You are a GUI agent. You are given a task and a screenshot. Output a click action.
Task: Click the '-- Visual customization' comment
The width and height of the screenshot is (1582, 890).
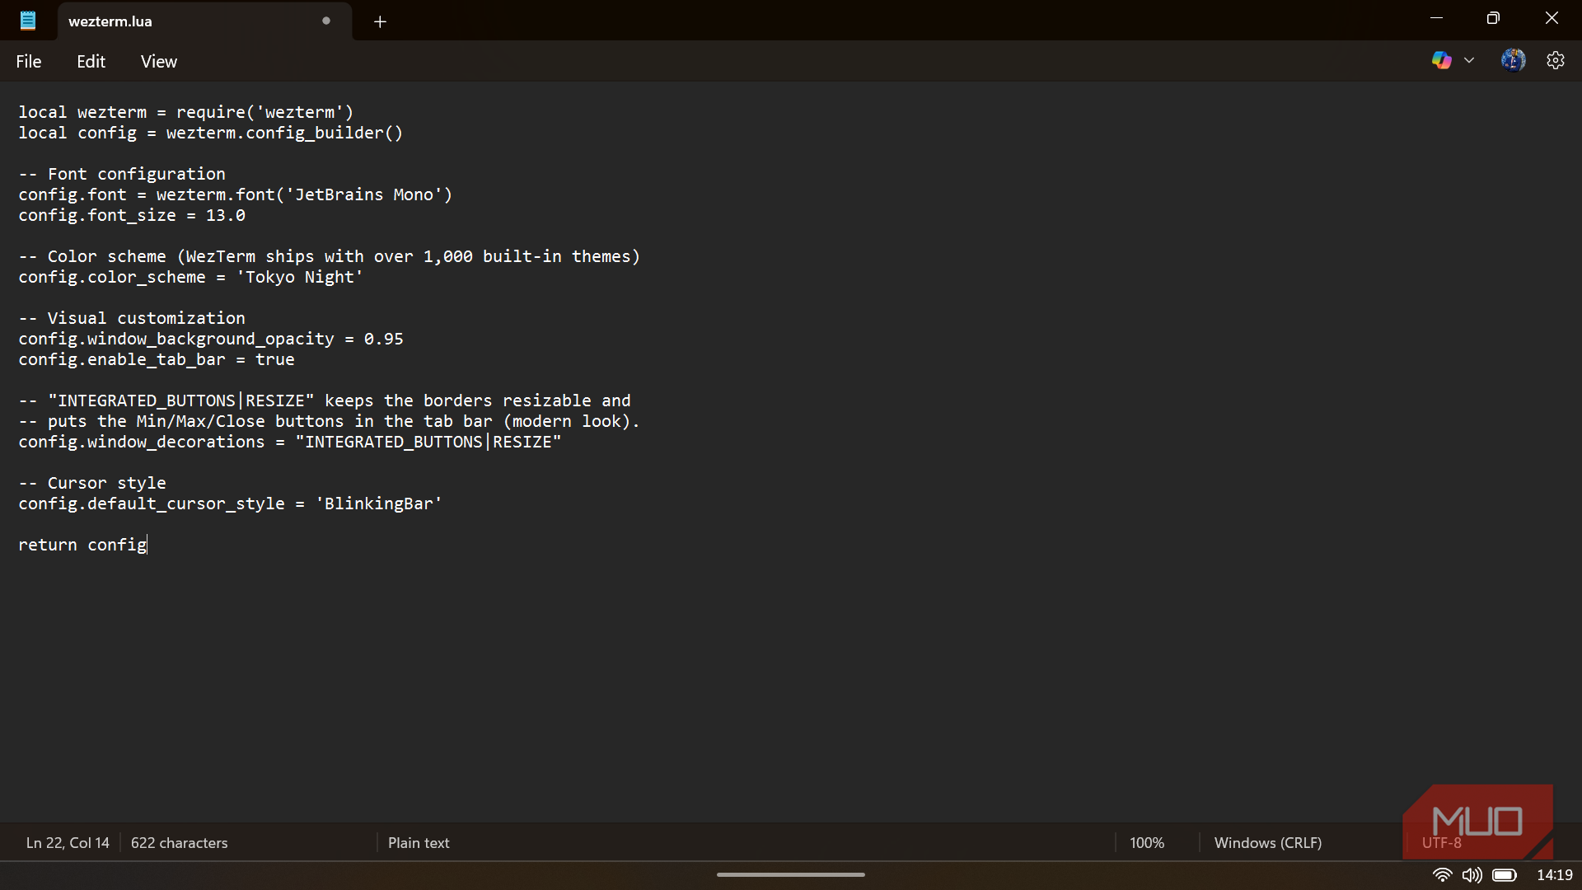click(x=132, y=319)
